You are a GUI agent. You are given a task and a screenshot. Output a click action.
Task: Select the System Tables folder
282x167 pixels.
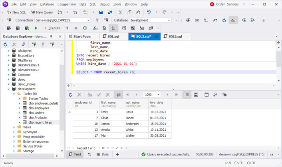(38, 99)
